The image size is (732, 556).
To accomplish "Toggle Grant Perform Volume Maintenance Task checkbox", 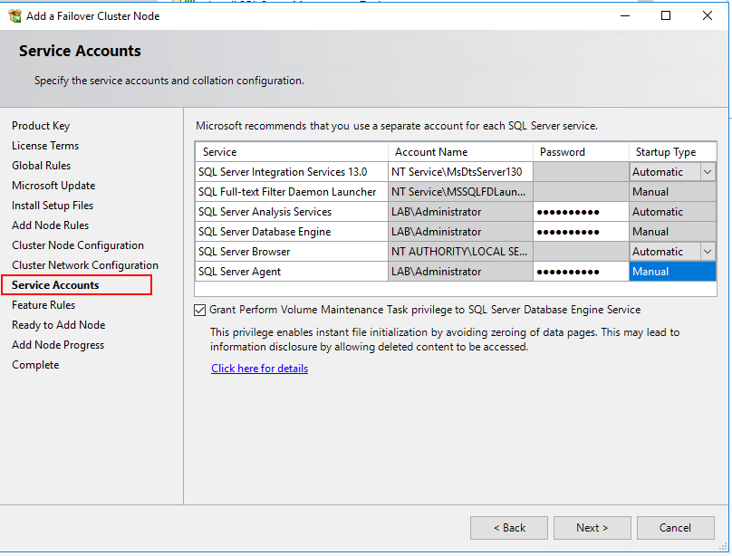I will click(200, 311).
